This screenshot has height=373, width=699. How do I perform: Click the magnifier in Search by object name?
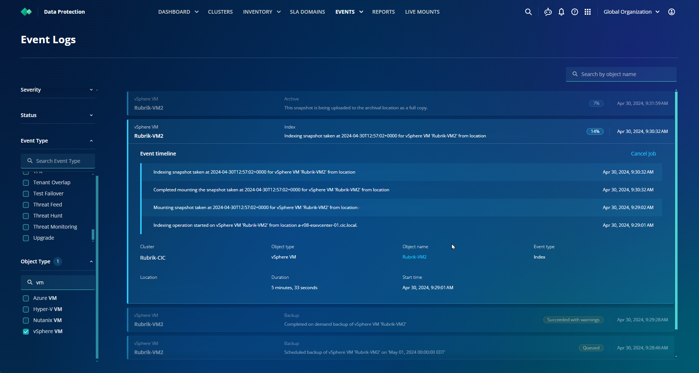pyautogui.click(x=575, y=74)
